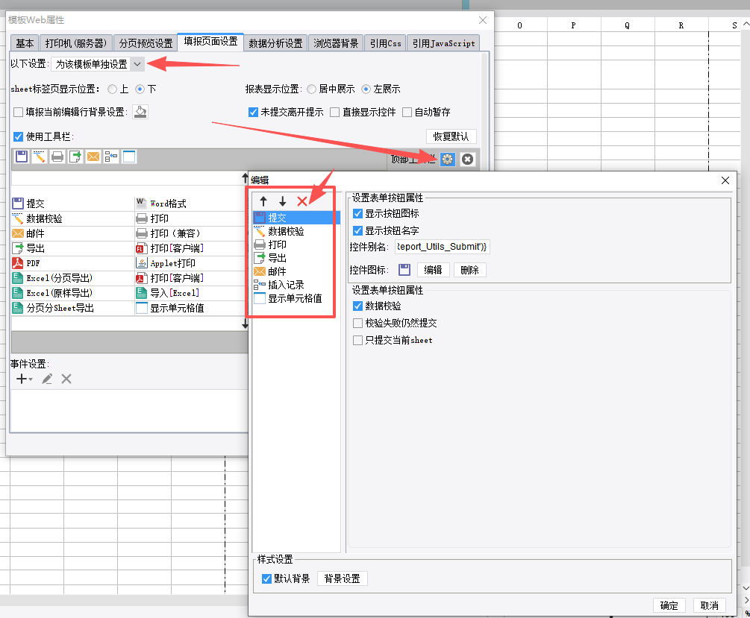Screen dimensions: 750x618
Task: Remove event with gray X icon
Action: (66, 379)
